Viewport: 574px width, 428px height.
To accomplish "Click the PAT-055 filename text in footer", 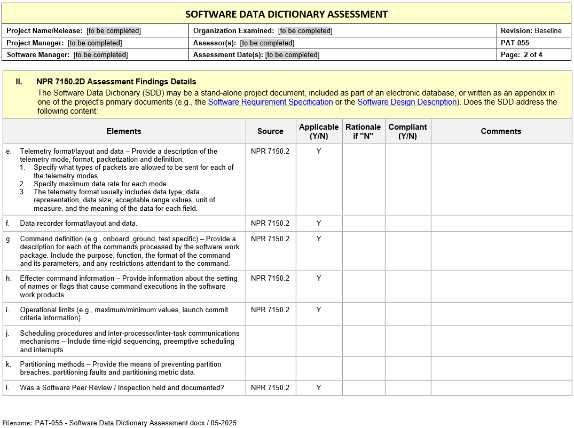I will [136, 423].
